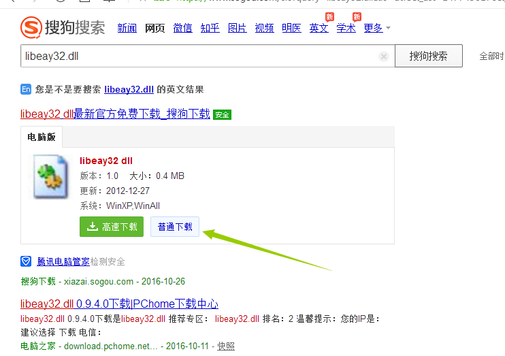Click the xiazai.sogou.com source text
The width and height of the screenshot is (505, 356).
click(99, 281)
